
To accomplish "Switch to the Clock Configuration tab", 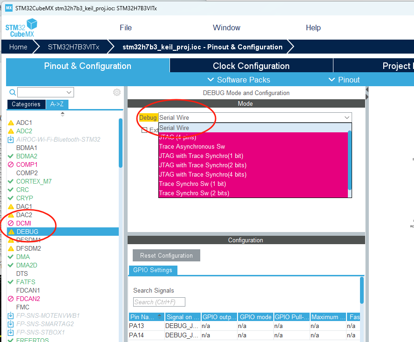I will pos(251,66).
